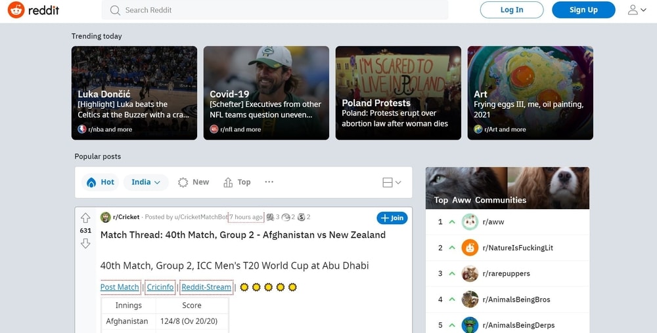
Task: Open the Post Match link
Action: (120, 287)
